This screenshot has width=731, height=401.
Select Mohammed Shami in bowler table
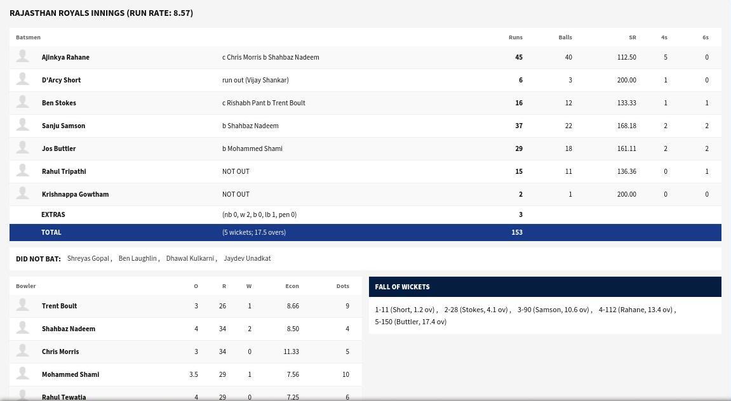tap(70, 374)
